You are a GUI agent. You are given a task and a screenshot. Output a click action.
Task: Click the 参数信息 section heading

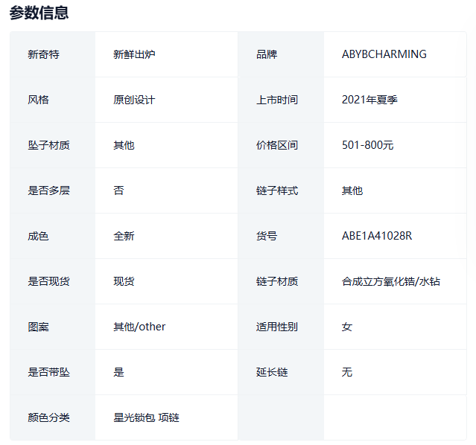point(39,13)
